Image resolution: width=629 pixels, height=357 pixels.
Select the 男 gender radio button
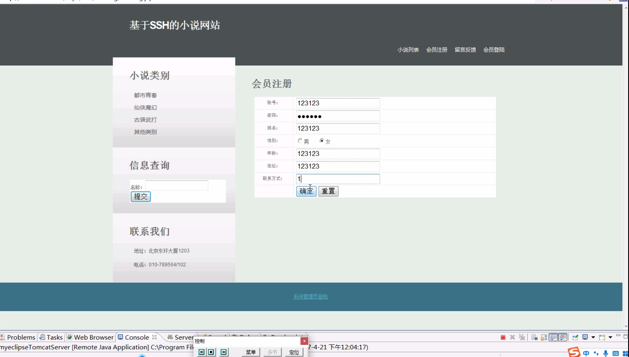[x=300, y=141]
